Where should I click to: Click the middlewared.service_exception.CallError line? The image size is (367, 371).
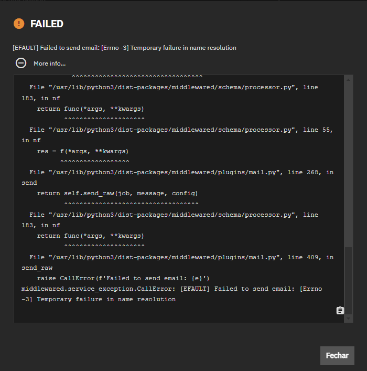[171, 289]
